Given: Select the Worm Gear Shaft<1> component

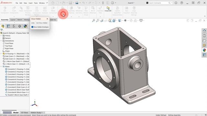Looking at the screenshot, I should 16,62.
